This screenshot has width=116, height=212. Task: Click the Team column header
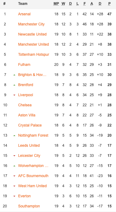click(x=23, y=4)
